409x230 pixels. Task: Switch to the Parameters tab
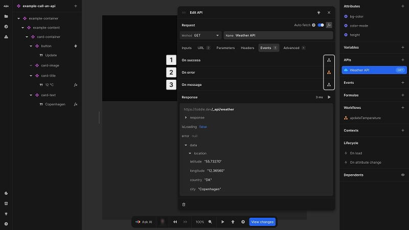pos(225,48)
